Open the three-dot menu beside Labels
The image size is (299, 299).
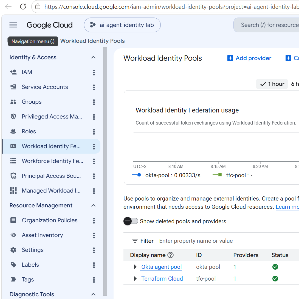click(94, 265)
